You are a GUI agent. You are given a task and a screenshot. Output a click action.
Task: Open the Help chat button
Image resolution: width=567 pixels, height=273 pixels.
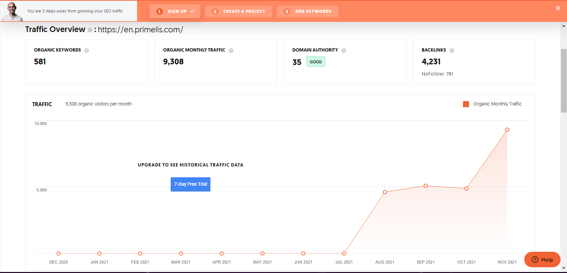click(542, 260)
